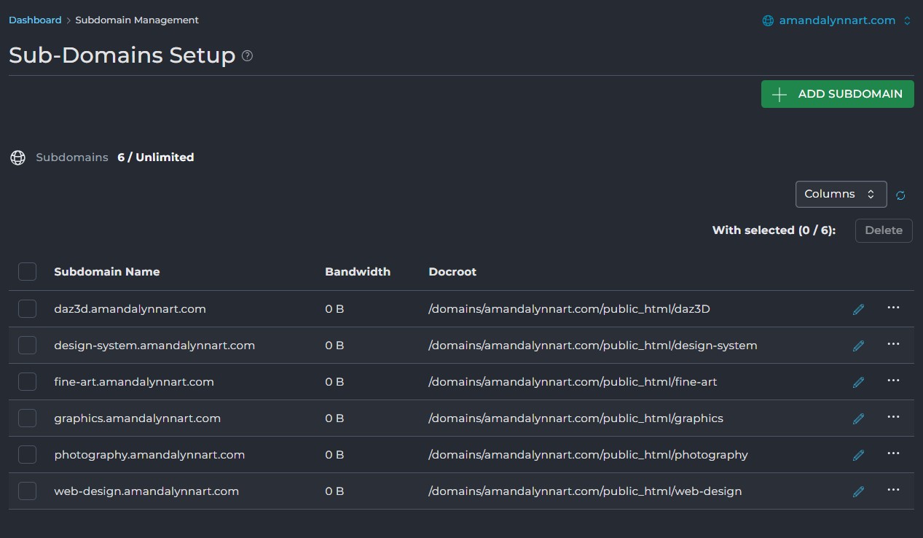The width and height of the screenshot is (923, 538).
Task: Click the ADD SUBDOMAIN button
Action: point(837,94)
